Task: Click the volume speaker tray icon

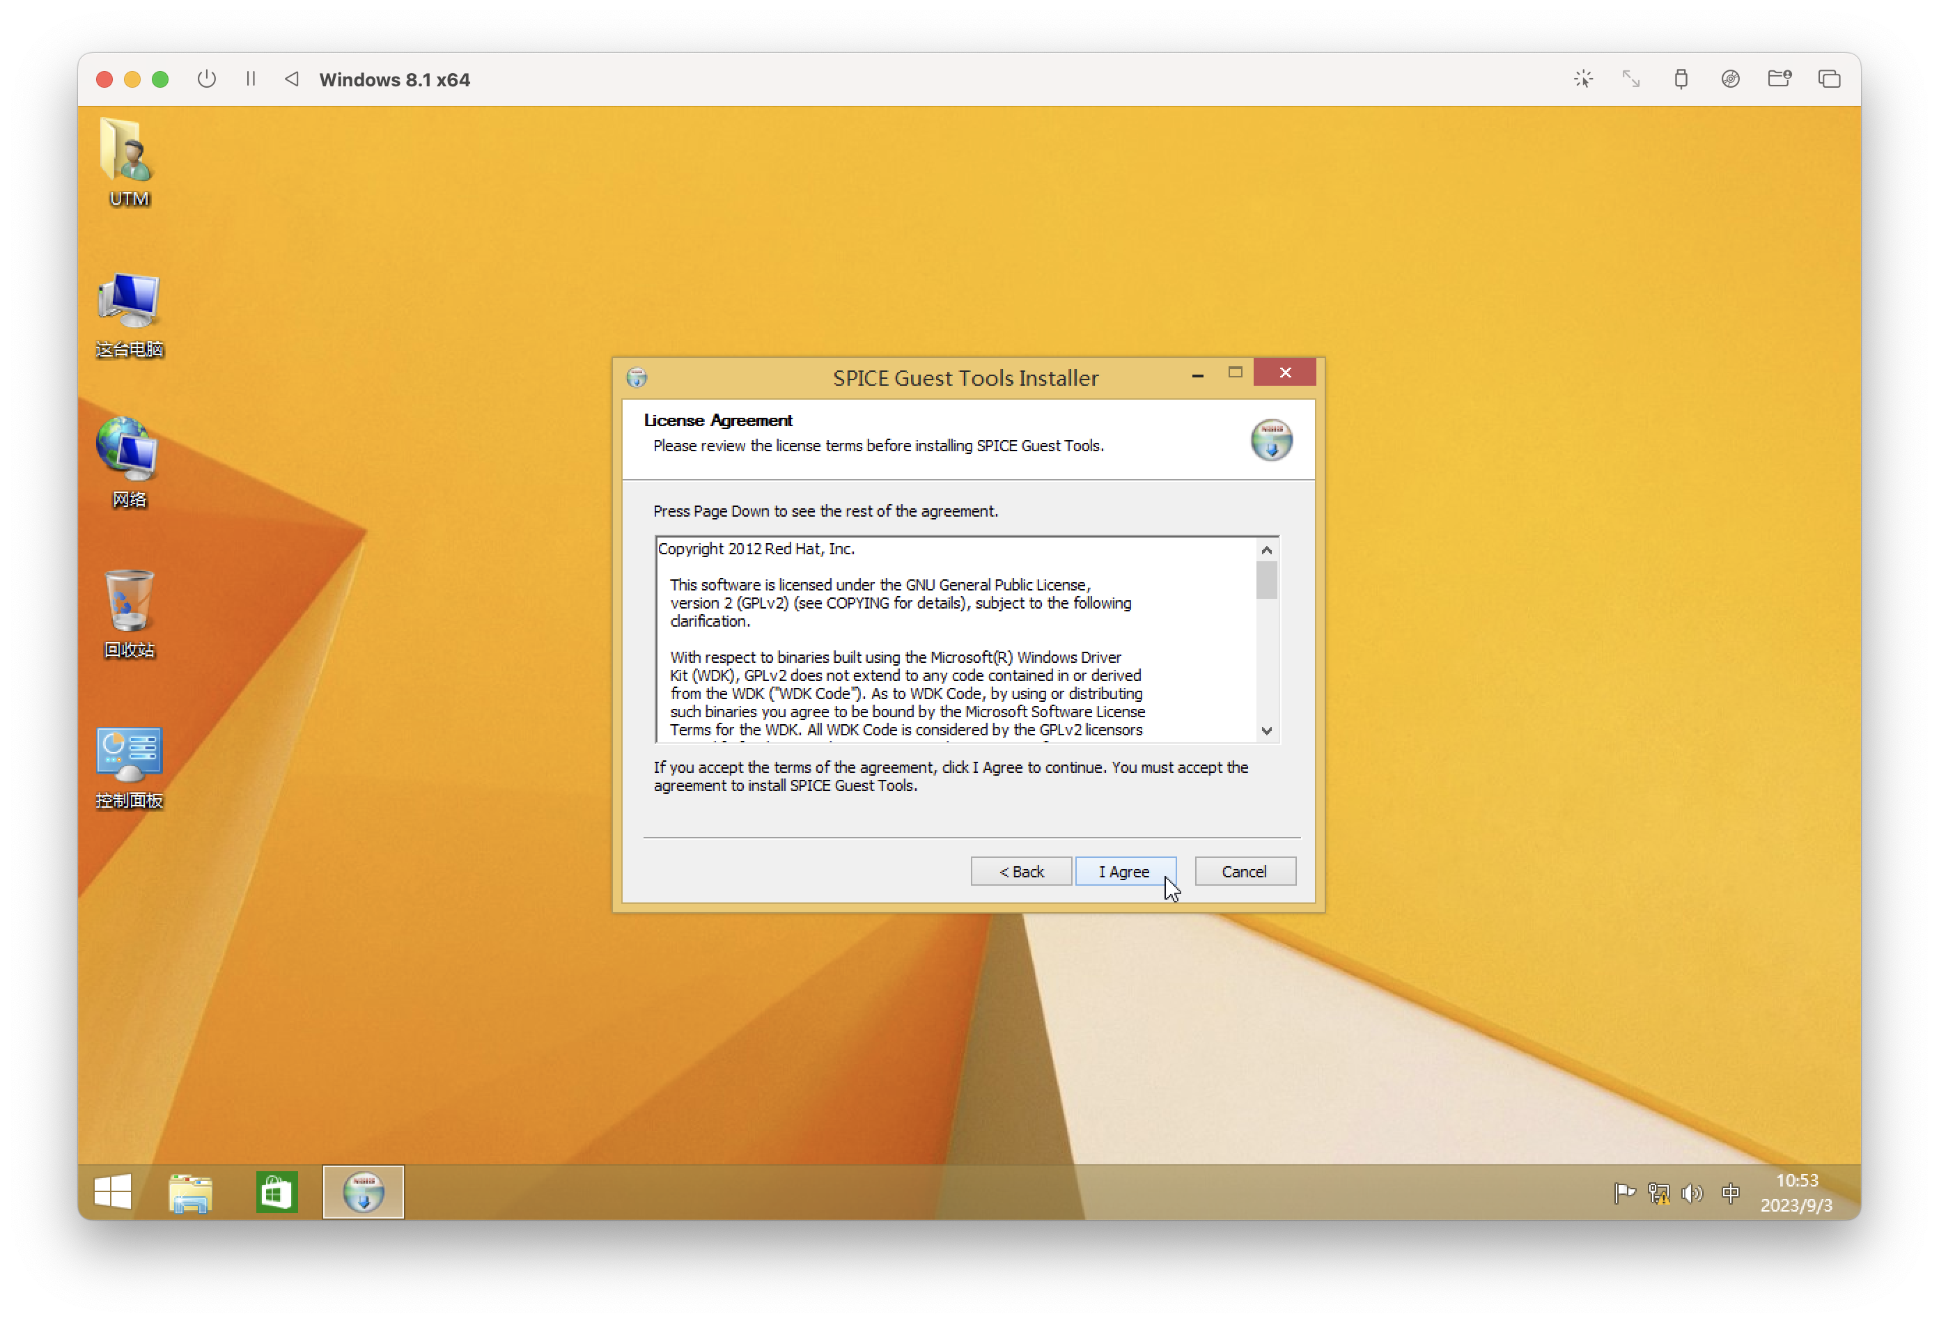Action: click(1692, 1193)
